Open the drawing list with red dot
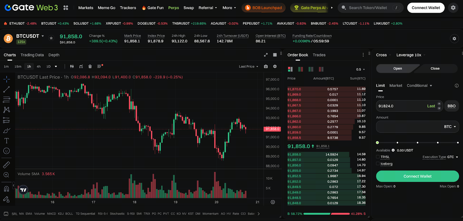Image resolution: width=463 pixels, height=221 pixels. tap(100, 67)
